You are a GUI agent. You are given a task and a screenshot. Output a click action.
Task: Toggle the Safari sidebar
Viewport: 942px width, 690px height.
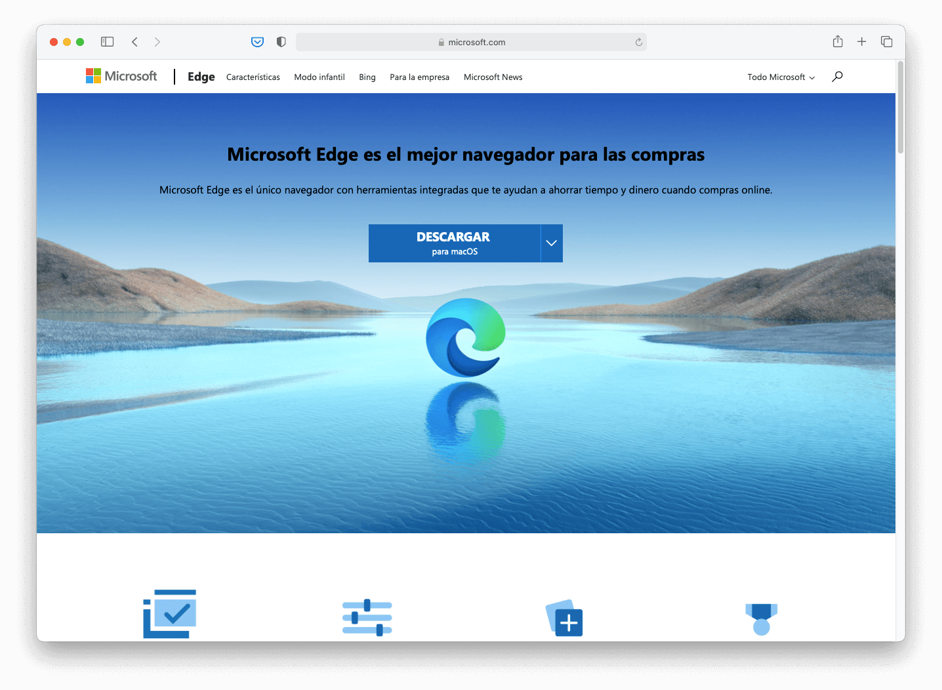[x=107, y=41]
